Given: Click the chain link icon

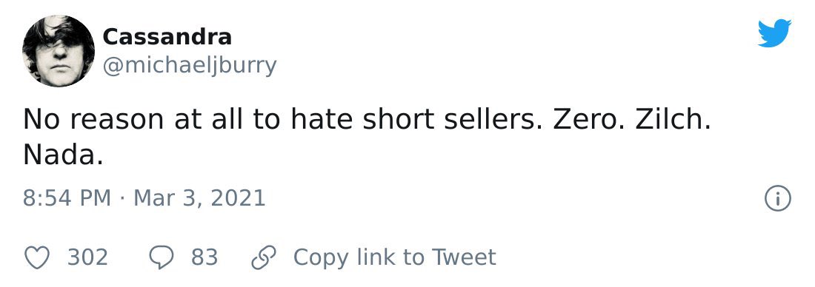Looking at the screenshot, I should tap(264, 257).
